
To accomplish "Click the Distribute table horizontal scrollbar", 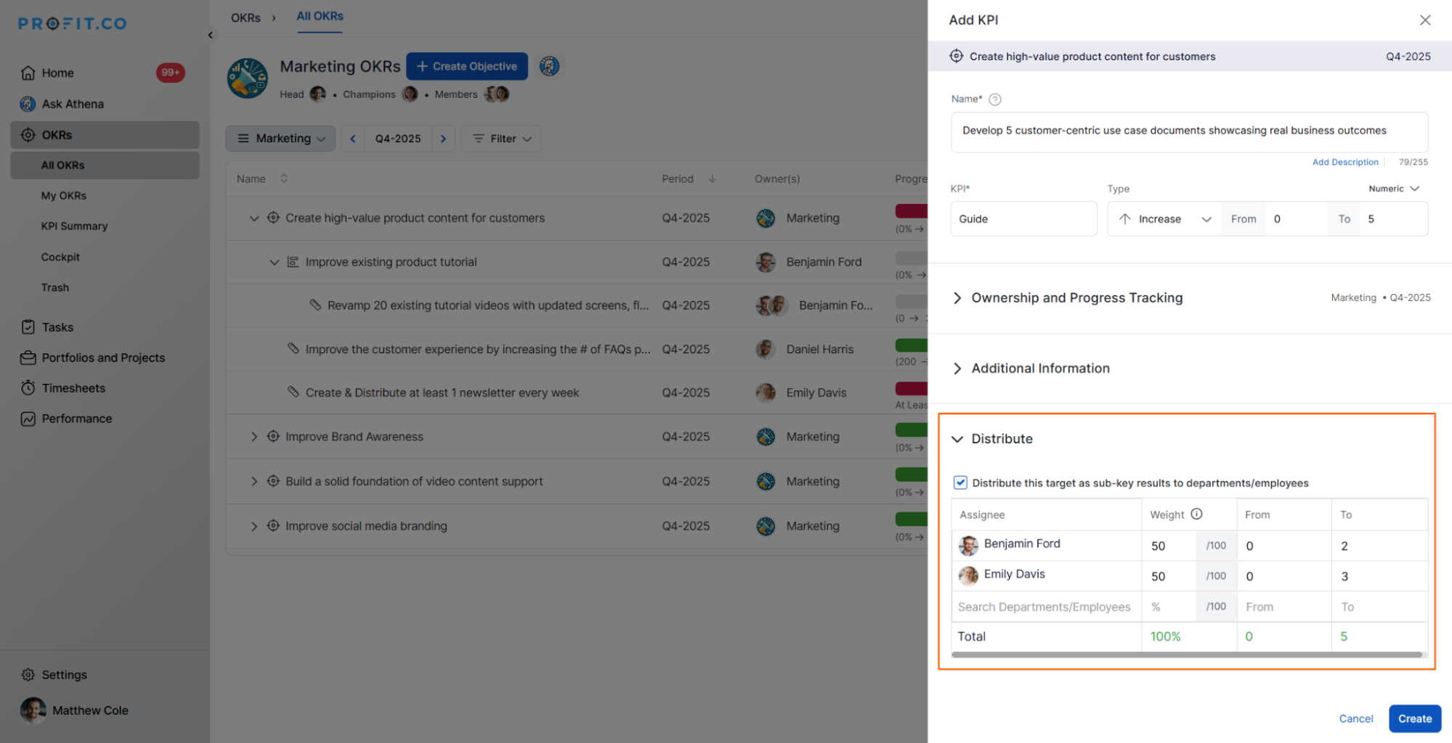I will click(x=1187, y=654).
